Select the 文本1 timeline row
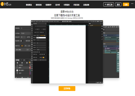The image size is (135, 96). 22,73
